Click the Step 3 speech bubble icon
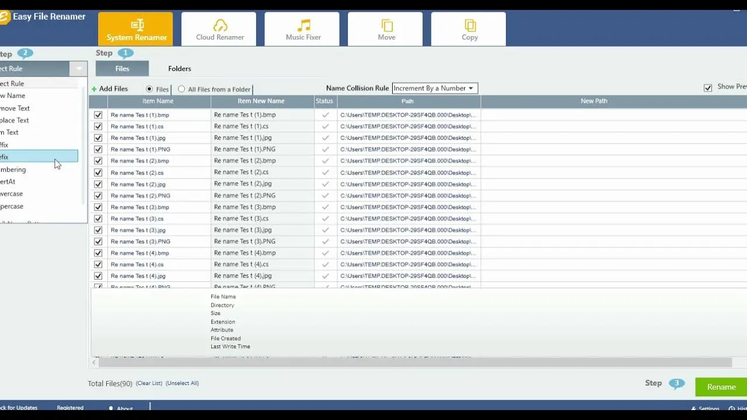Screen dimensions: 747x420 [676, 383]
